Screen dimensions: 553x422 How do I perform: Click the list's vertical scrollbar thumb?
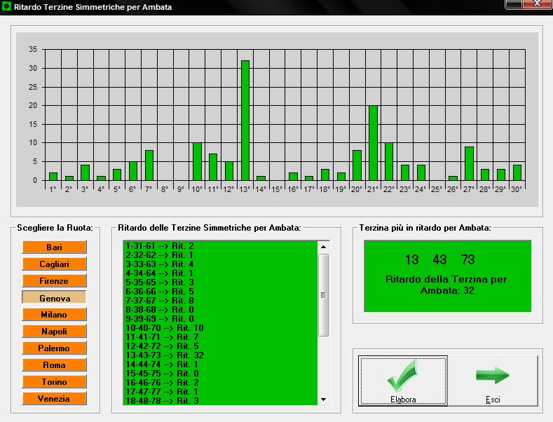323,294
